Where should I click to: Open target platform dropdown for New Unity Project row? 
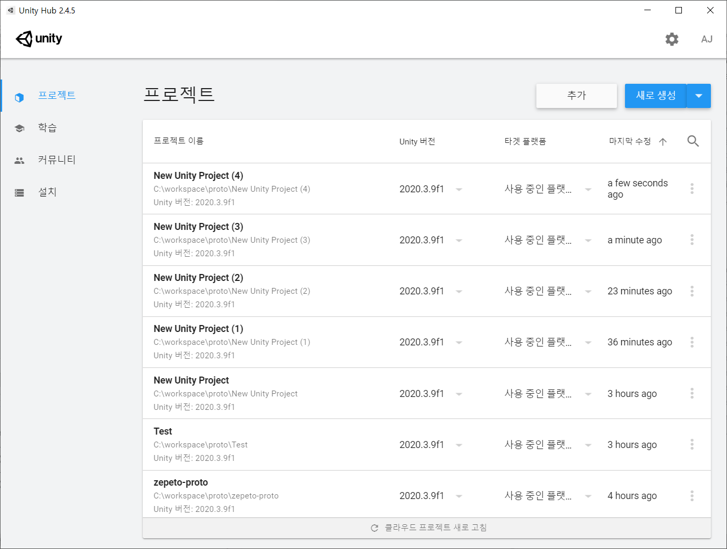pos(588,394)
